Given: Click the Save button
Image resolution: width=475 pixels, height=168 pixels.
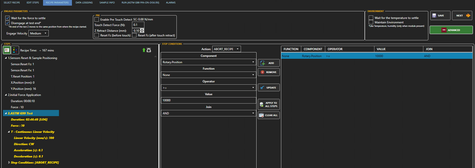Looking at the screenshot, I should 440,16.
